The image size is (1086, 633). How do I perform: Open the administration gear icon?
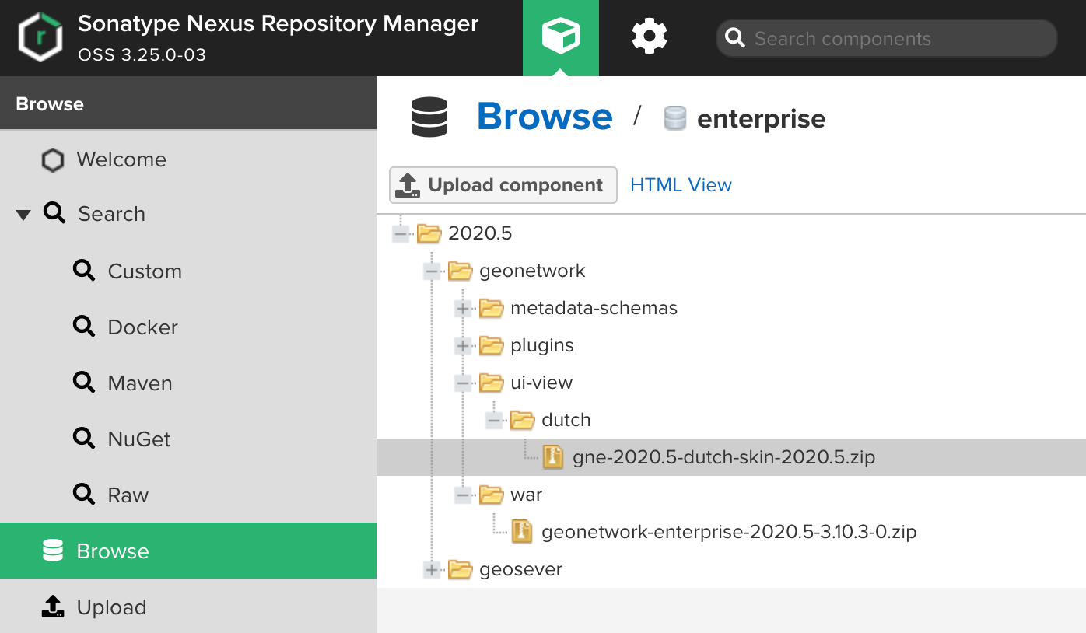click(x=649, y=37)
